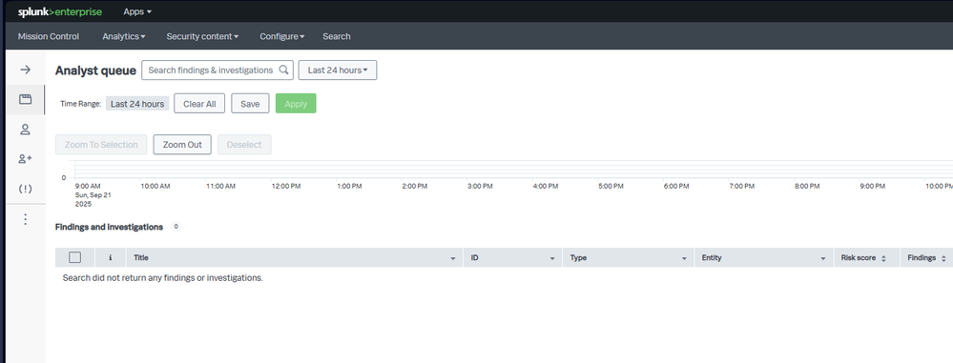Open the Apps dropdown menu
953x363 pixels.
coord(137,11)
